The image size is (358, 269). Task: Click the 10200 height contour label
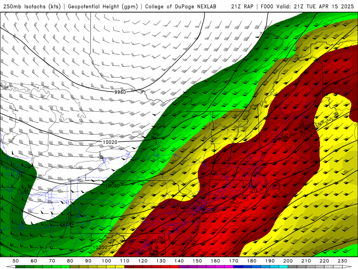[x=100, y=247]
